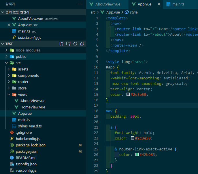The height and width of the screenshot is (174, 198).
Task: Click the src breadcrumb segment
Action: [93, 12]
